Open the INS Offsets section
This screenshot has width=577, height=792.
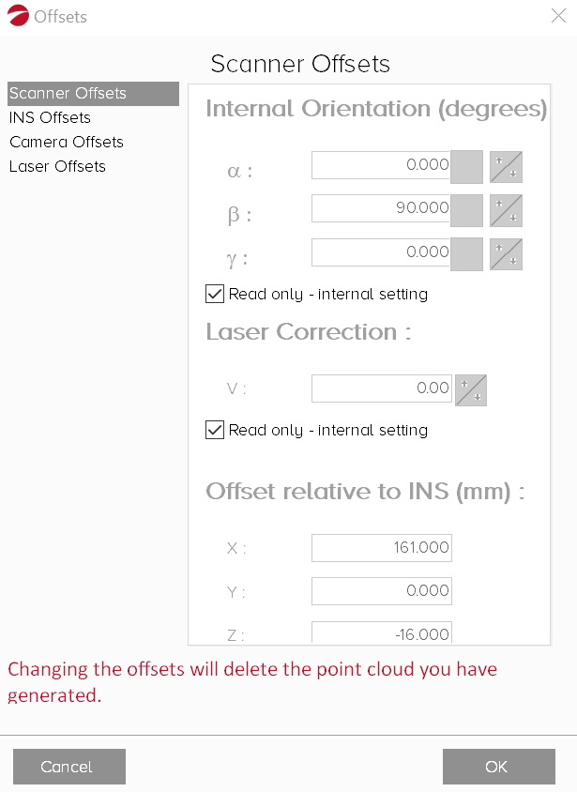(x=50, y=118)
